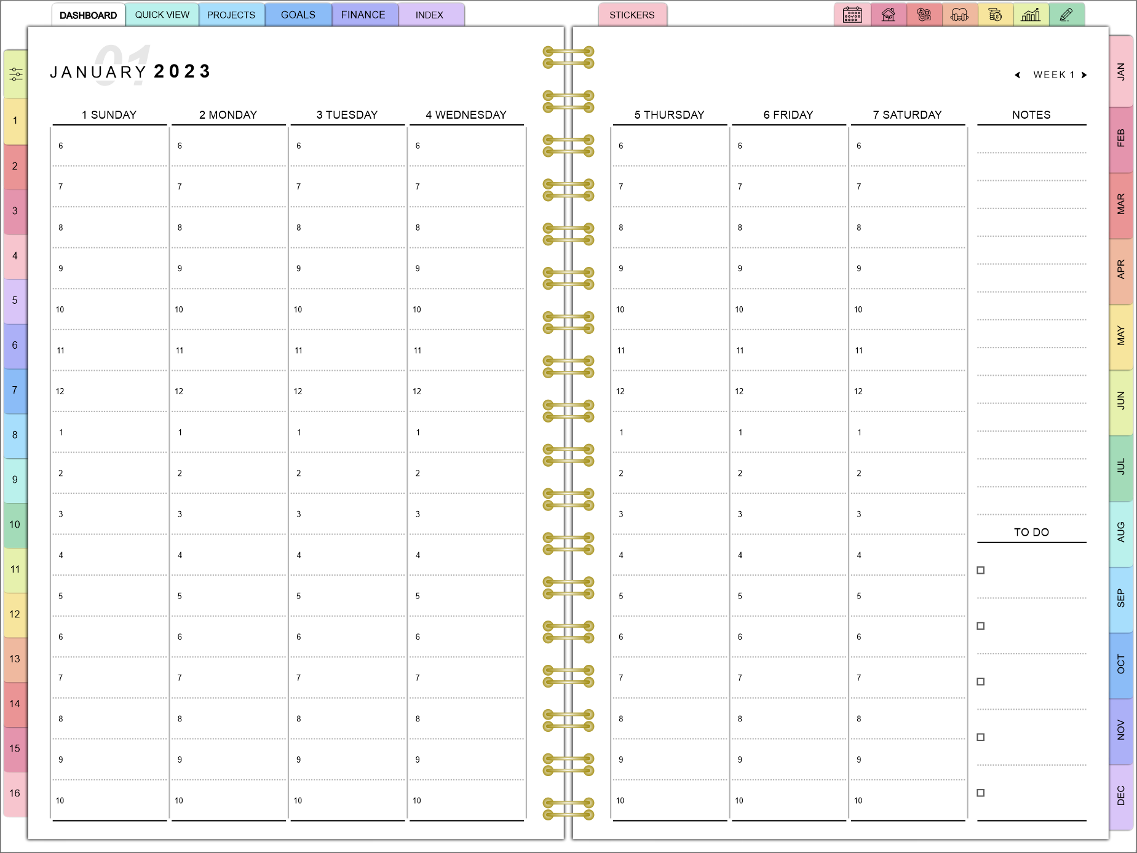The height and width of the screenshot is (853, 1137).
Task: Open the coin stack money tab
Action: [995, 15]
